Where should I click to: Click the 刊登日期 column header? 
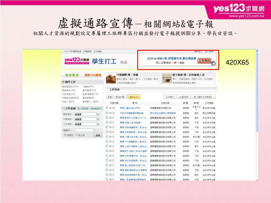114,103
